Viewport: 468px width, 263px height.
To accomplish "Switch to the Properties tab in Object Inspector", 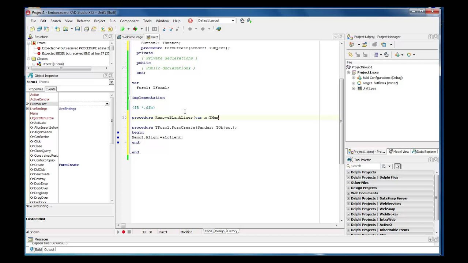I will [x=36, y=89].
